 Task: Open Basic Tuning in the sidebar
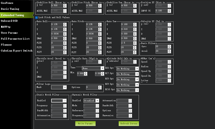10,9
